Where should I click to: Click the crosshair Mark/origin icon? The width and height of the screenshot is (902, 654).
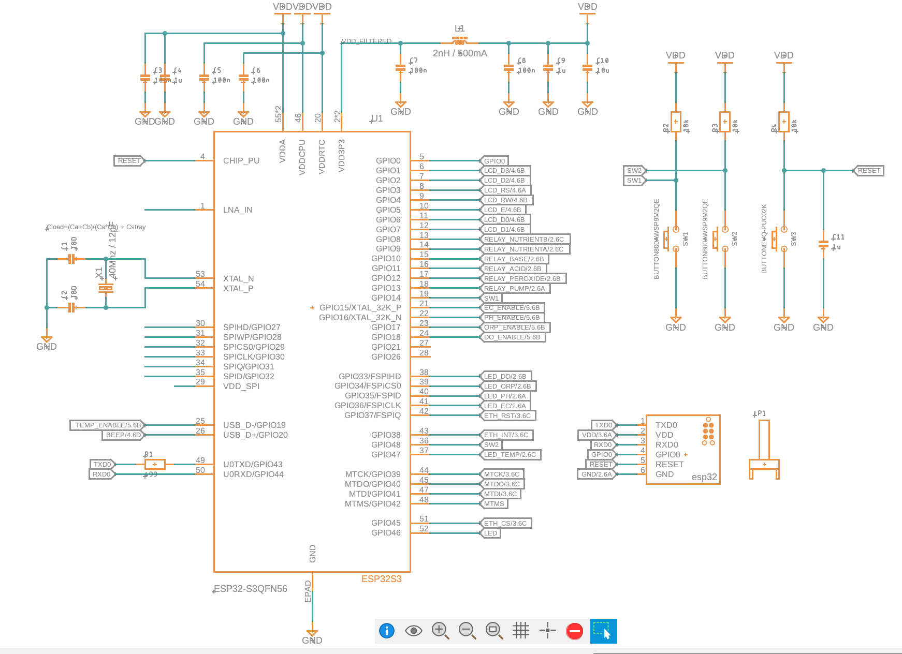point(548,631)
